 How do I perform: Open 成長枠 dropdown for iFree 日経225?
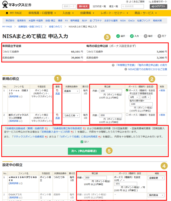tap(71, 91)
